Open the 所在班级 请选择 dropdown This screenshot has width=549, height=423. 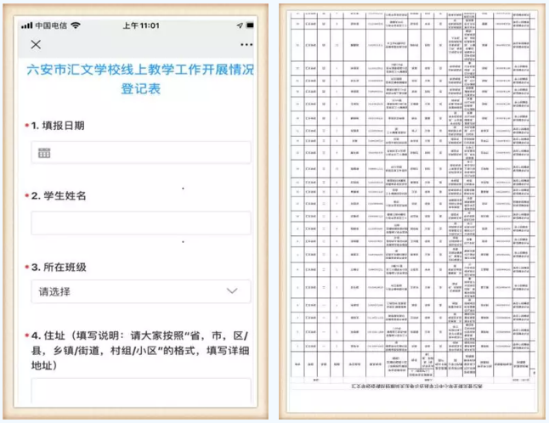[x=141, y=291]
